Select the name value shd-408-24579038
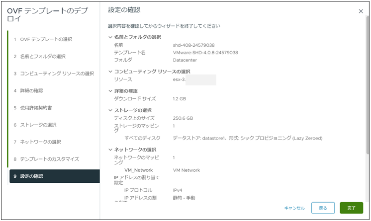Screen dimensions: 371x221 click(x=193, y=45)
